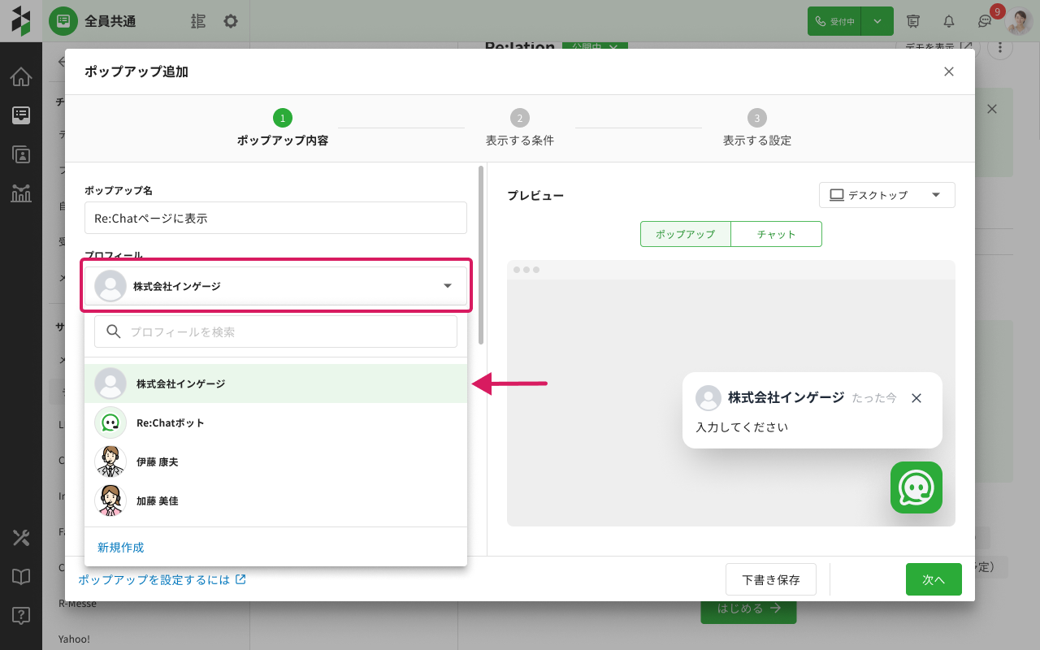Open the settings gear next to 全員共通

pos(231,21)
